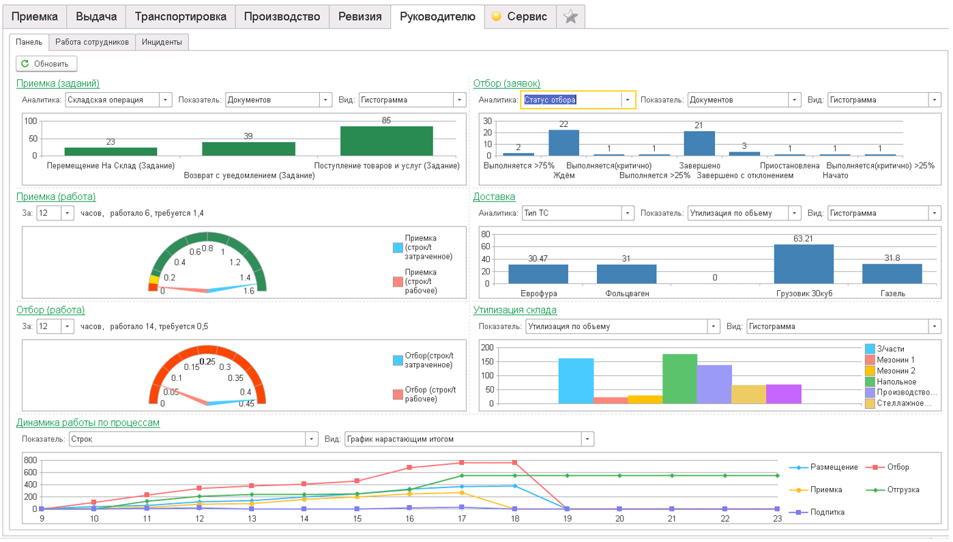The width and height of the screenshot is (953, 542).
Task: Click З/части legend color swatch
Action: pyautogui.click(x=870, y=349)
